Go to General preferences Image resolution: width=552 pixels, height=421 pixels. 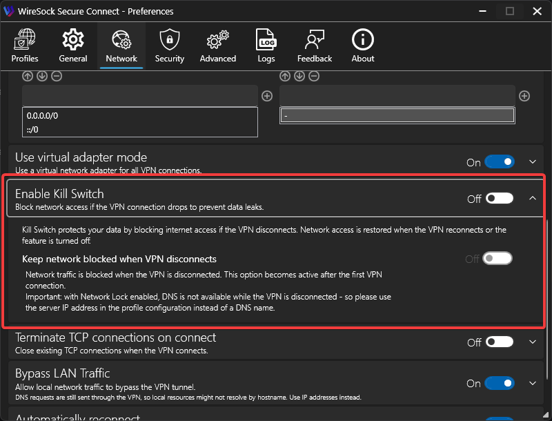pos(73,46)
